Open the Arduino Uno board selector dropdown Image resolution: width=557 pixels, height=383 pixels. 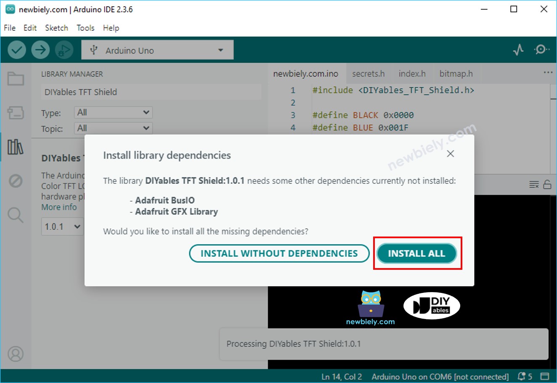click(157, 49)
